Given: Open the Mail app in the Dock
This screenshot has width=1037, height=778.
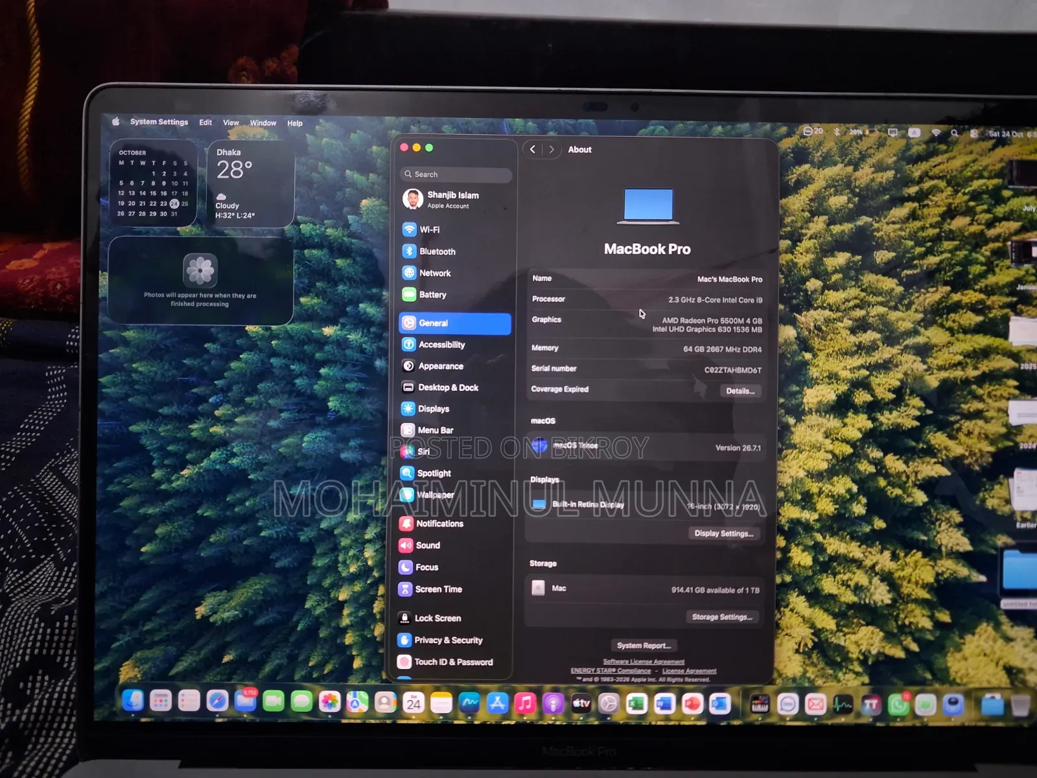Looking at the screenshot, I should click(246, 701).
